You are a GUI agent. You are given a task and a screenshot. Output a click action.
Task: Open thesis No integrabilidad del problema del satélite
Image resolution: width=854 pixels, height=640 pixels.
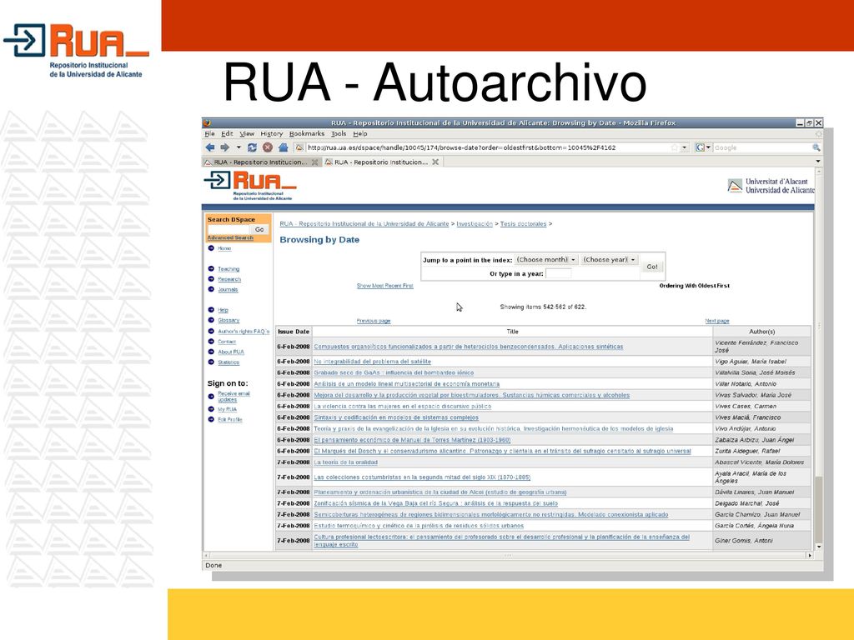373,362
